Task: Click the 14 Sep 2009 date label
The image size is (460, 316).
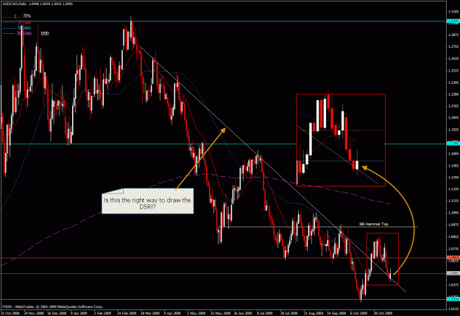Action: [336, 313]
